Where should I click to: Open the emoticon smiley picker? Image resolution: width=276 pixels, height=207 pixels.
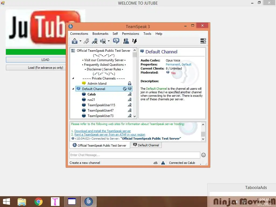click(203, 155)
